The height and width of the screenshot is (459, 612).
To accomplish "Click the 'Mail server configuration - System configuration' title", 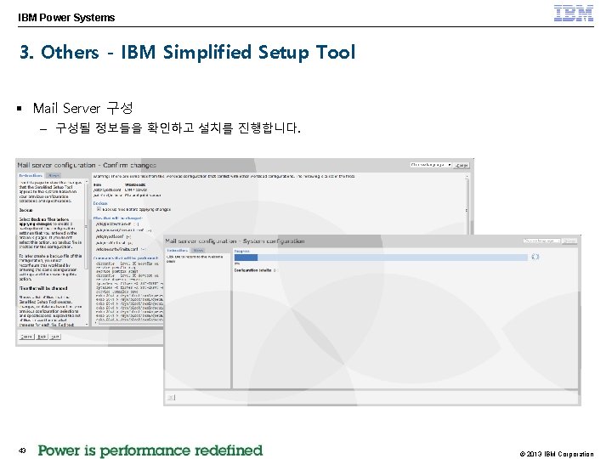I will pyautogui.click(x=235, y=241).
